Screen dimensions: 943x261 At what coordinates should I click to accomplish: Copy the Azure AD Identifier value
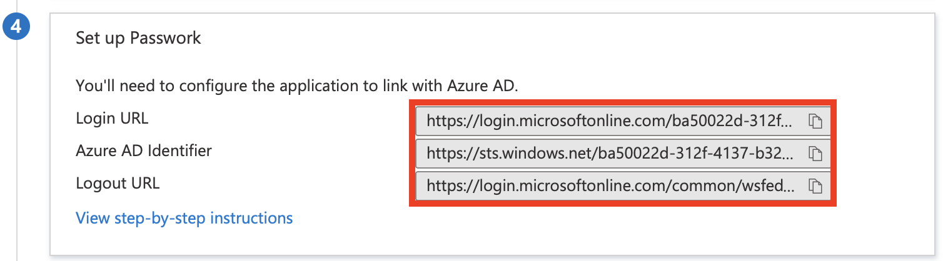pos(814,153)
